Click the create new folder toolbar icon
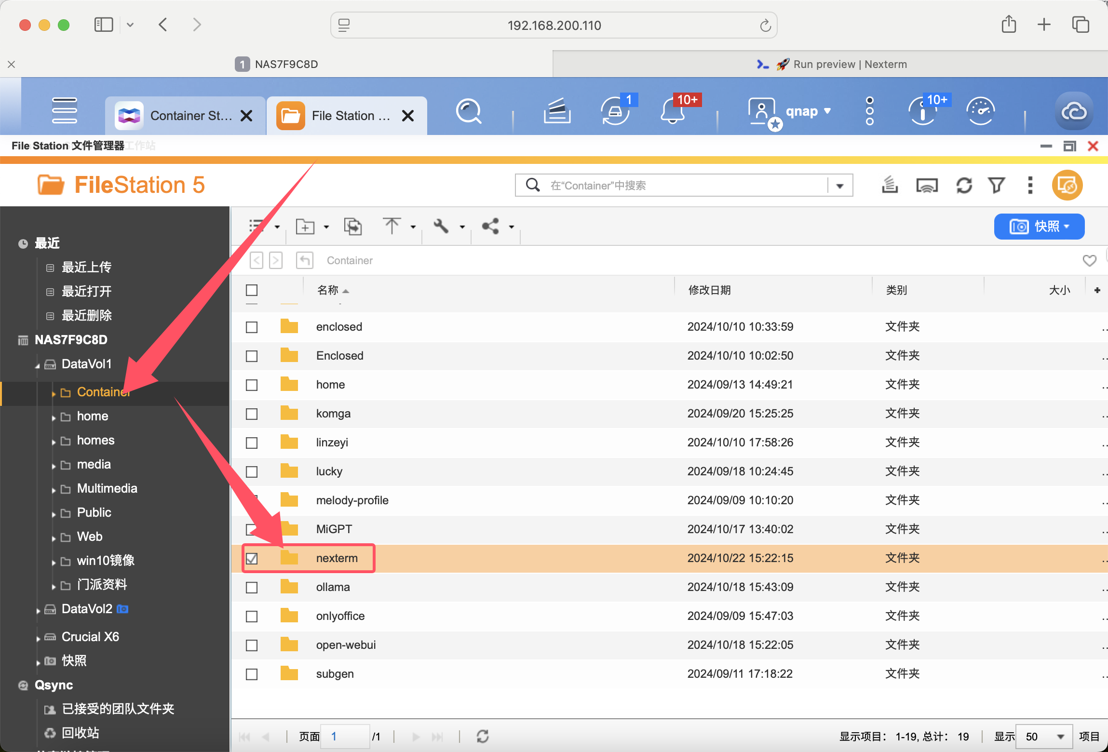Viewport: 1108px width, 752px height. point(305,226)
